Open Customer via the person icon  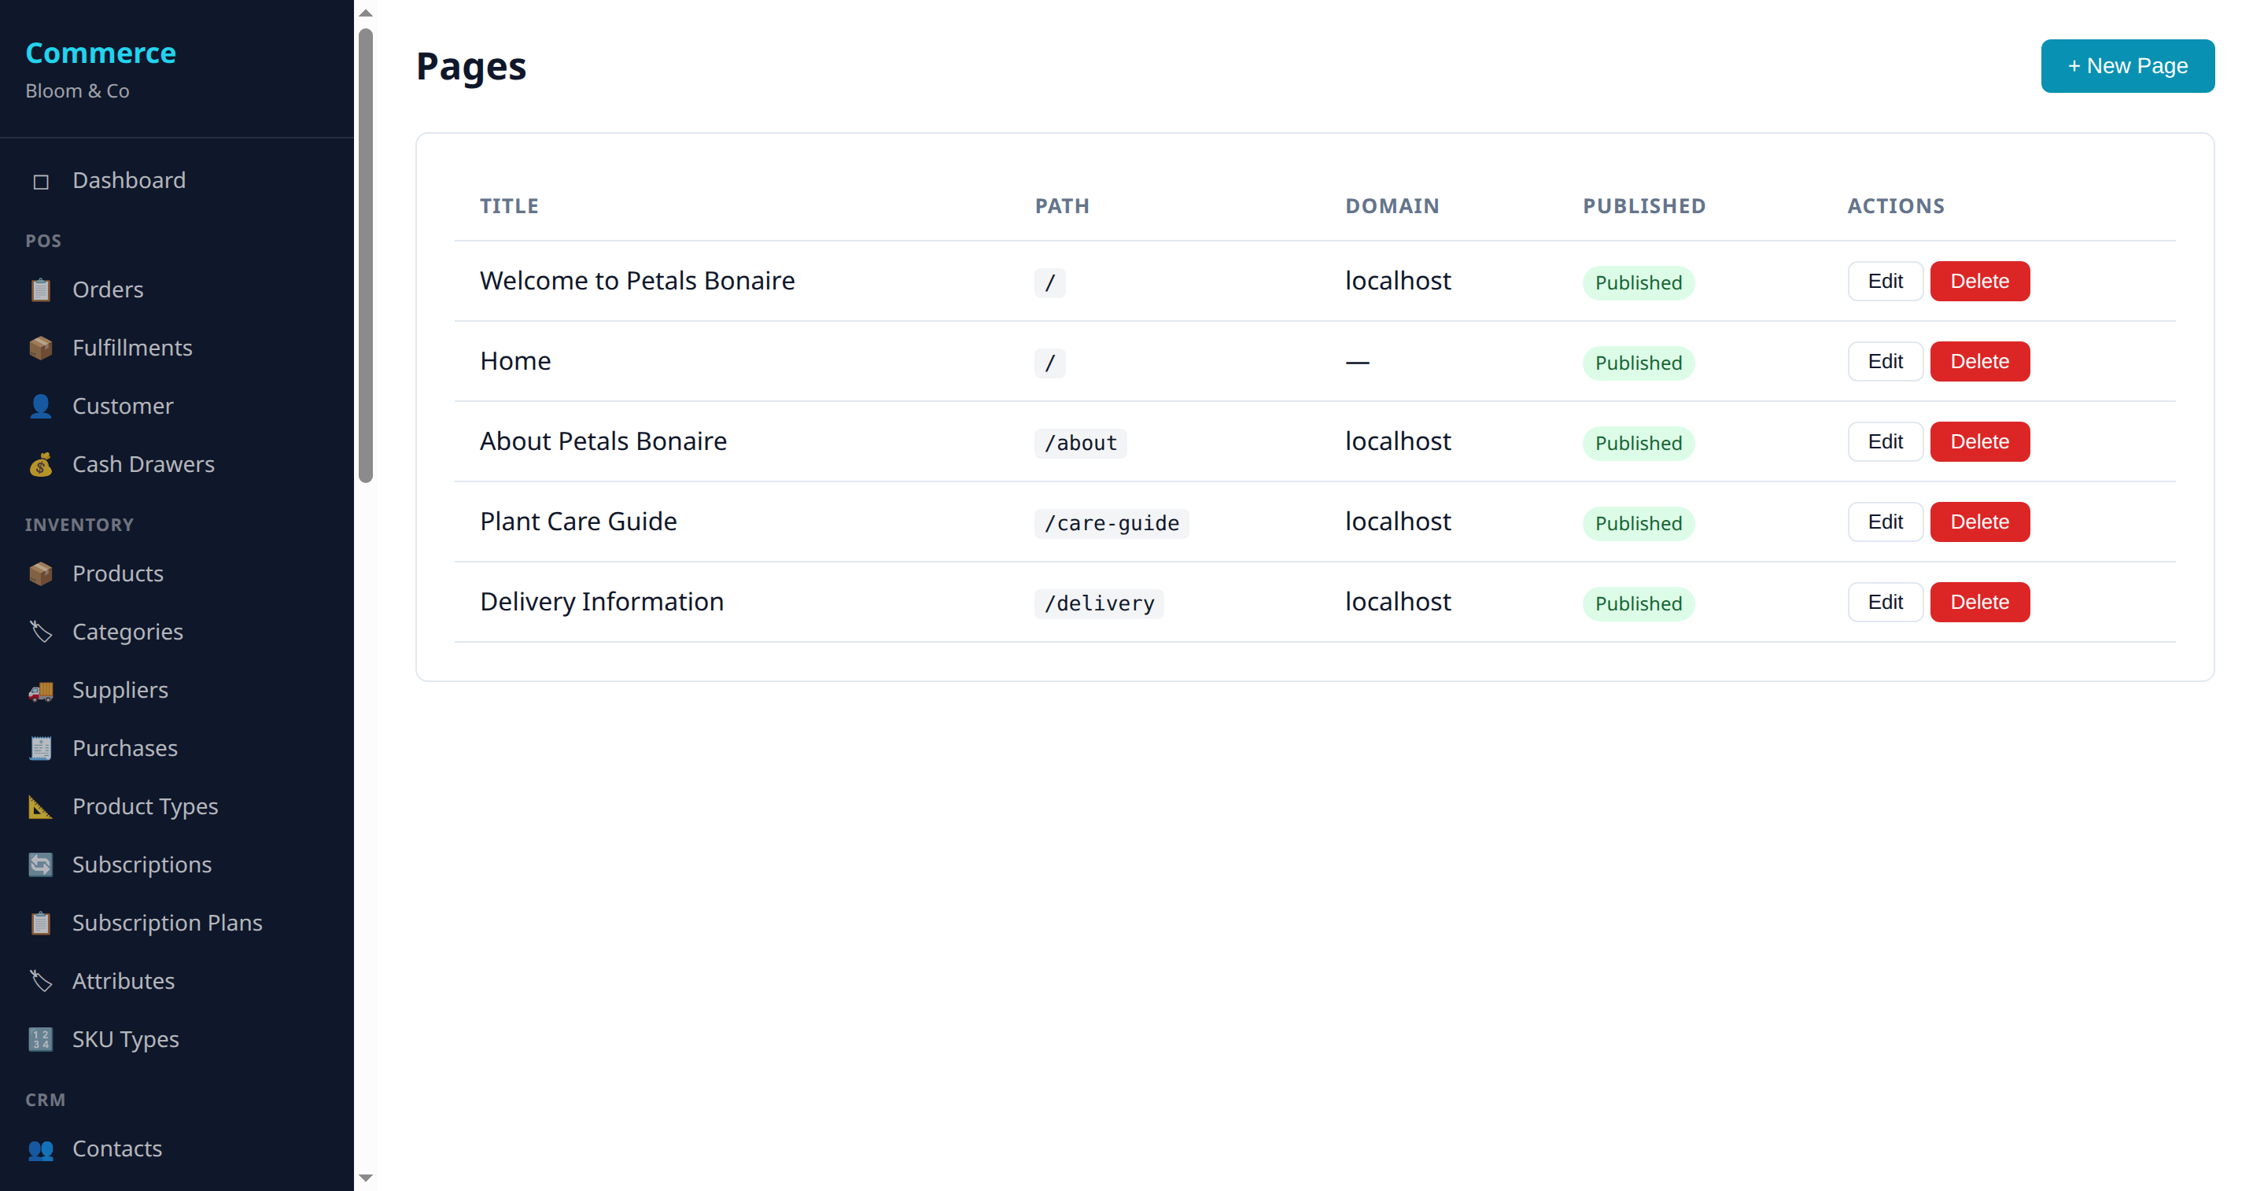40,406
